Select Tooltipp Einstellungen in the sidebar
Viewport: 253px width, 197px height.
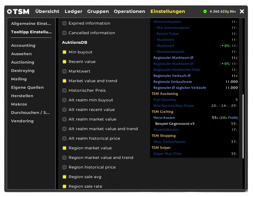[31, 32]
